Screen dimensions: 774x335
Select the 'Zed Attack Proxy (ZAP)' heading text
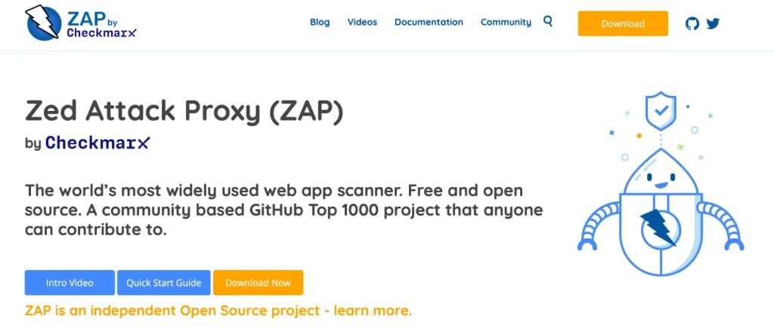tap(184, 111)
